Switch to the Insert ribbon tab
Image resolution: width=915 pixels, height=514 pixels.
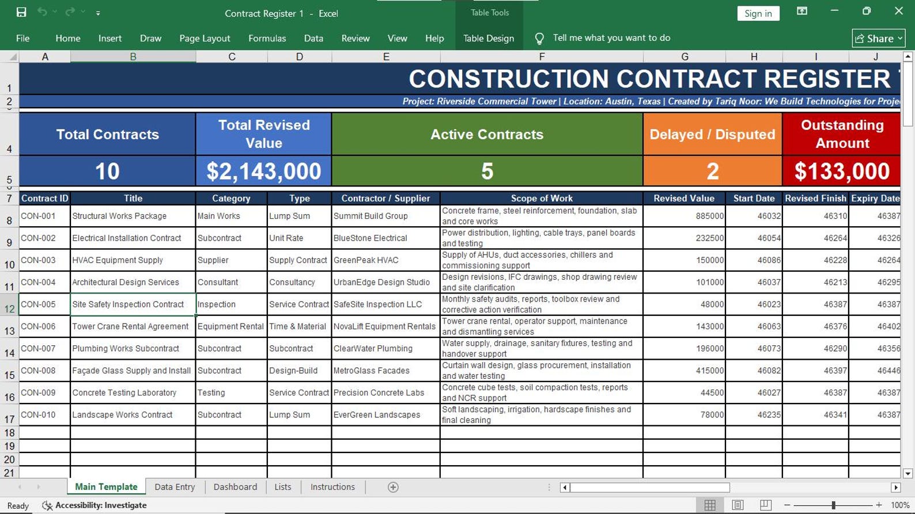tap(110, 38)
